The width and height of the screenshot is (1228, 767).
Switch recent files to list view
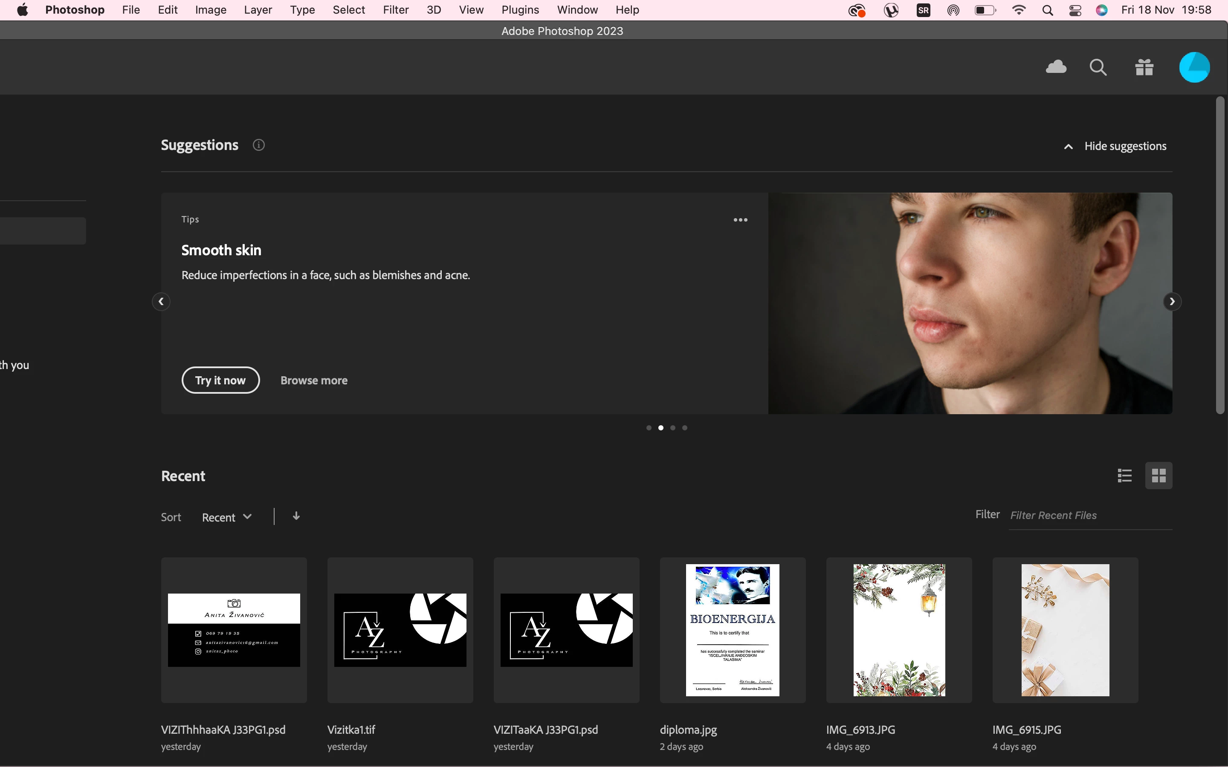pos(1124,476)
